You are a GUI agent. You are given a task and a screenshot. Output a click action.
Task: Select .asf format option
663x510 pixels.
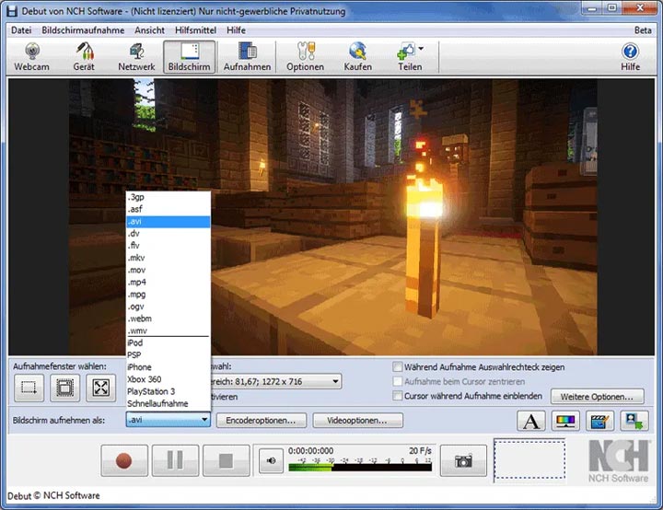[169, 209]
